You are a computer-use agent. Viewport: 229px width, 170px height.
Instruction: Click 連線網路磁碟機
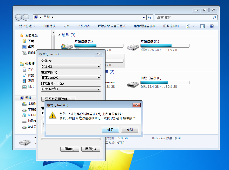(145, 26)
